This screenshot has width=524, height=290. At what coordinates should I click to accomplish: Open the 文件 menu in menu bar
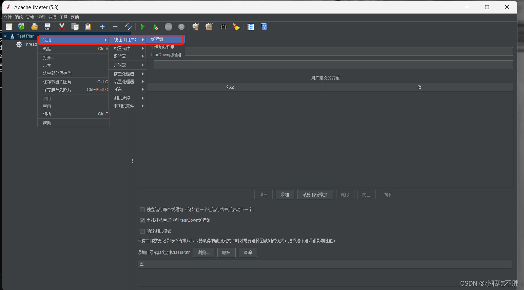7,17
